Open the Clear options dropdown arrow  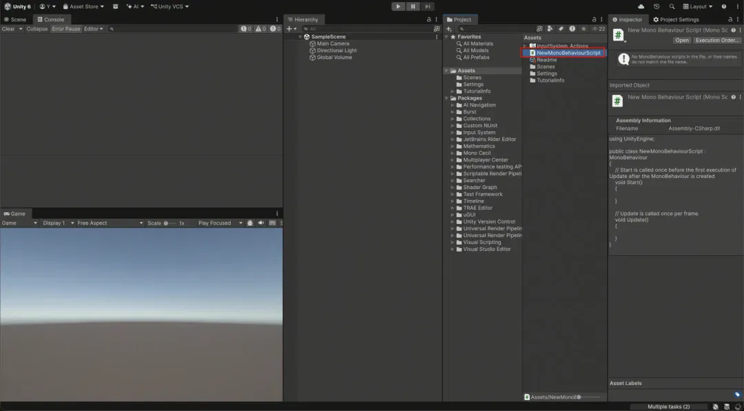(21, 29)
